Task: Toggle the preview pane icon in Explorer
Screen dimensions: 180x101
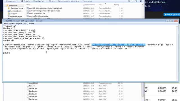Action: point(136,1)
